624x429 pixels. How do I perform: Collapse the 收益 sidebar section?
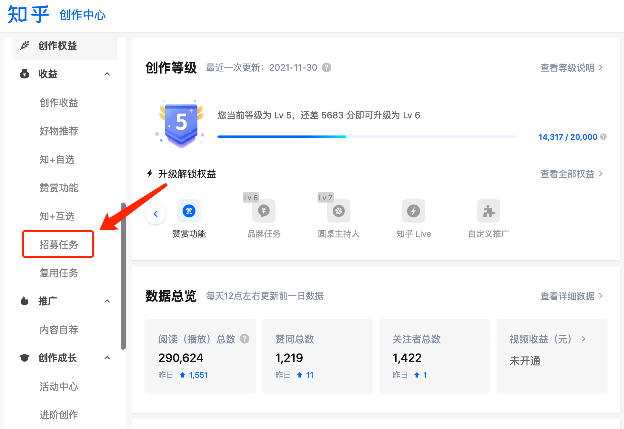point(107,74)
